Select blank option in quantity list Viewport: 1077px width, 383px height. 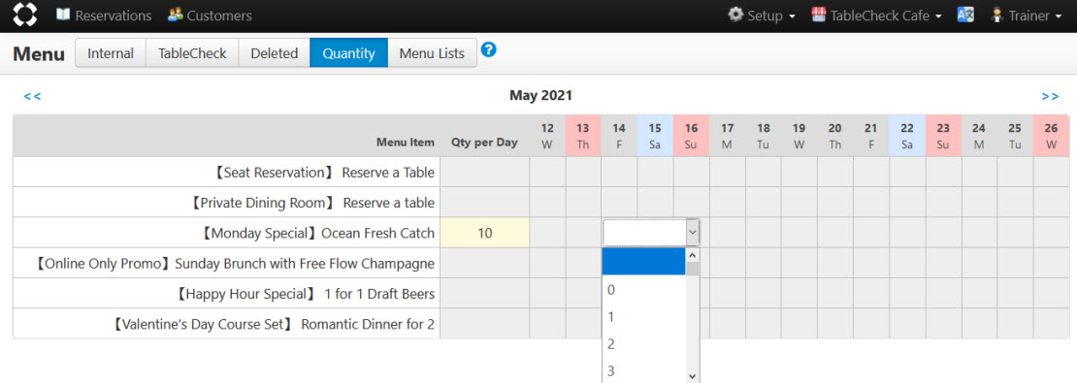[643, 262]
